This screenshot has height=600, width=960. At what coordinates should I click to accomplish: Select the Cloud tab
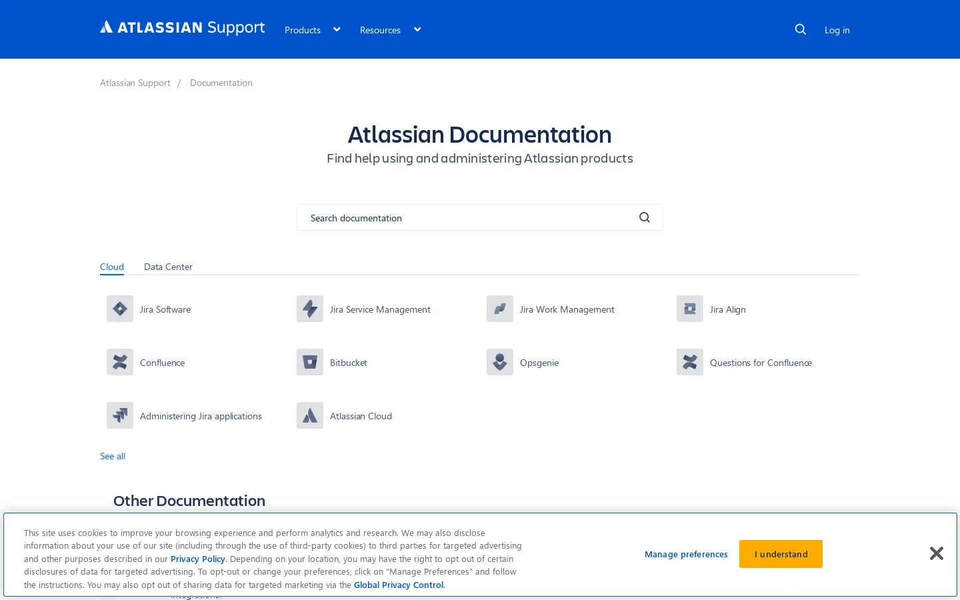coord(112,267)
